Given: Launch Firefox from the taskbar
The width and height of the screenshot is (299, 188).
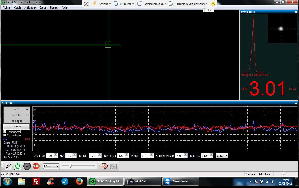Looking at the screenshot, I should coord(79,181).
